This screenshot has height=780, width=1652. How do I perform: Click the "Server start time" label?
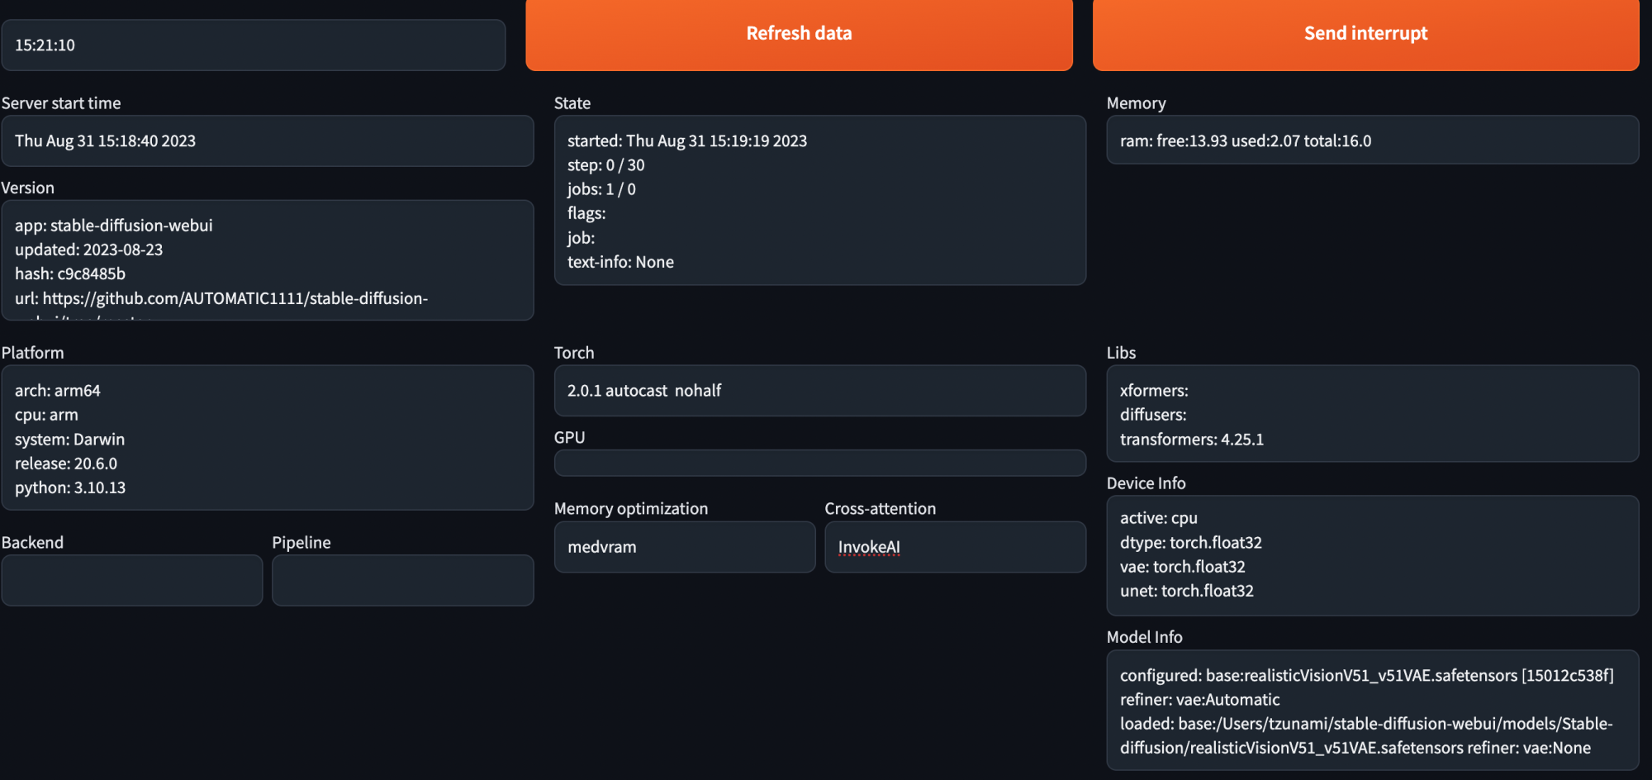61,103
